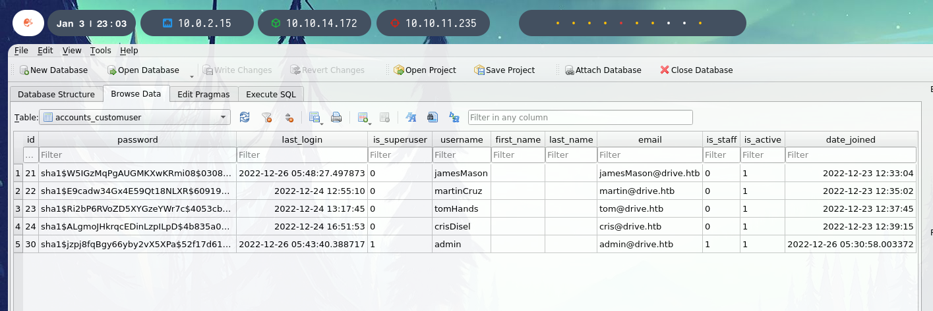
Task: Click the username column filter field
Action: pos(462,155)
